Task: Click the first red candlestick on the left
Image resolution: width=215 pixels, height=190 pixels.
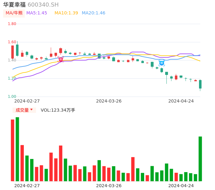Action: point(13,52)
